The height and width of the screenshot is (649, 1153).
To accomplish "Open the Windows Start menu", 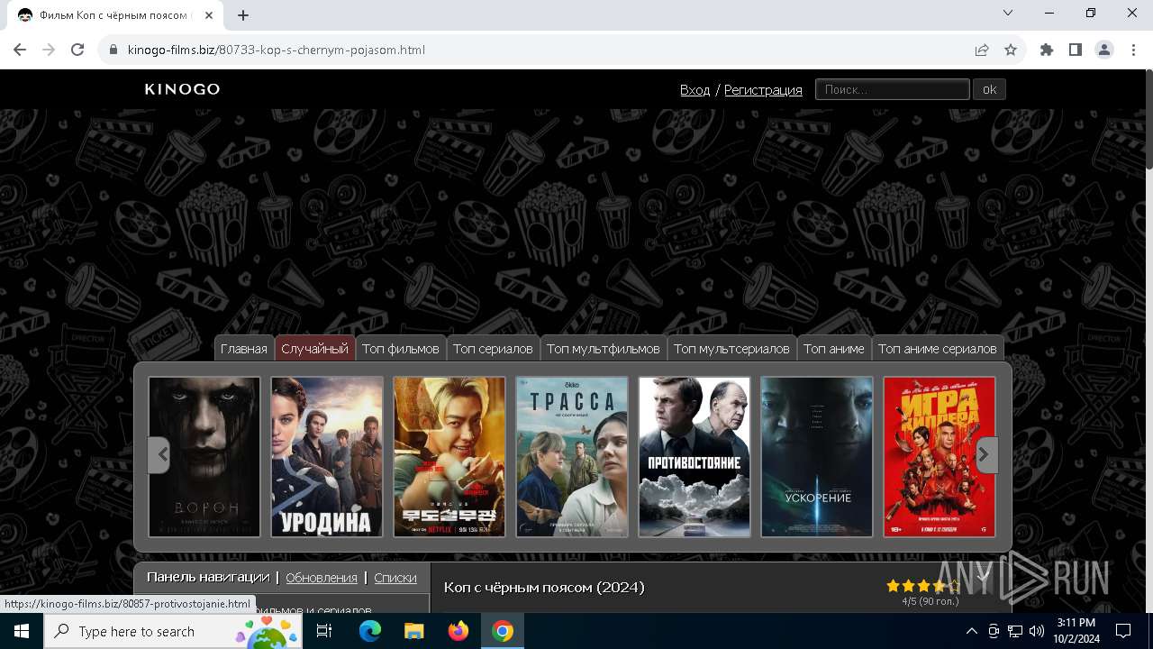I will [21, 631].
